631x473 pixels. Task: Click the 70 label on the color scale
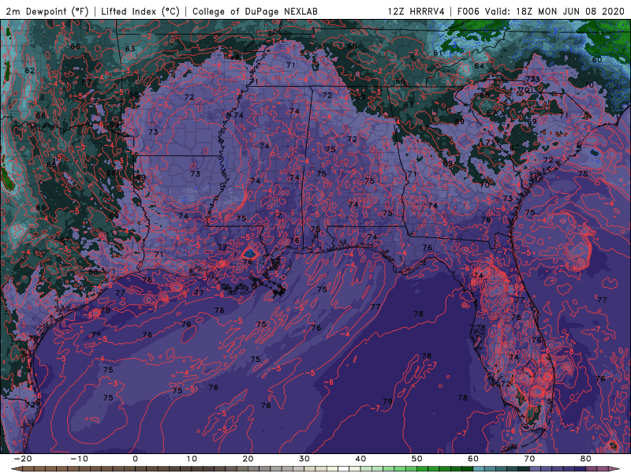pyautogui.click(x=529, y=459)
